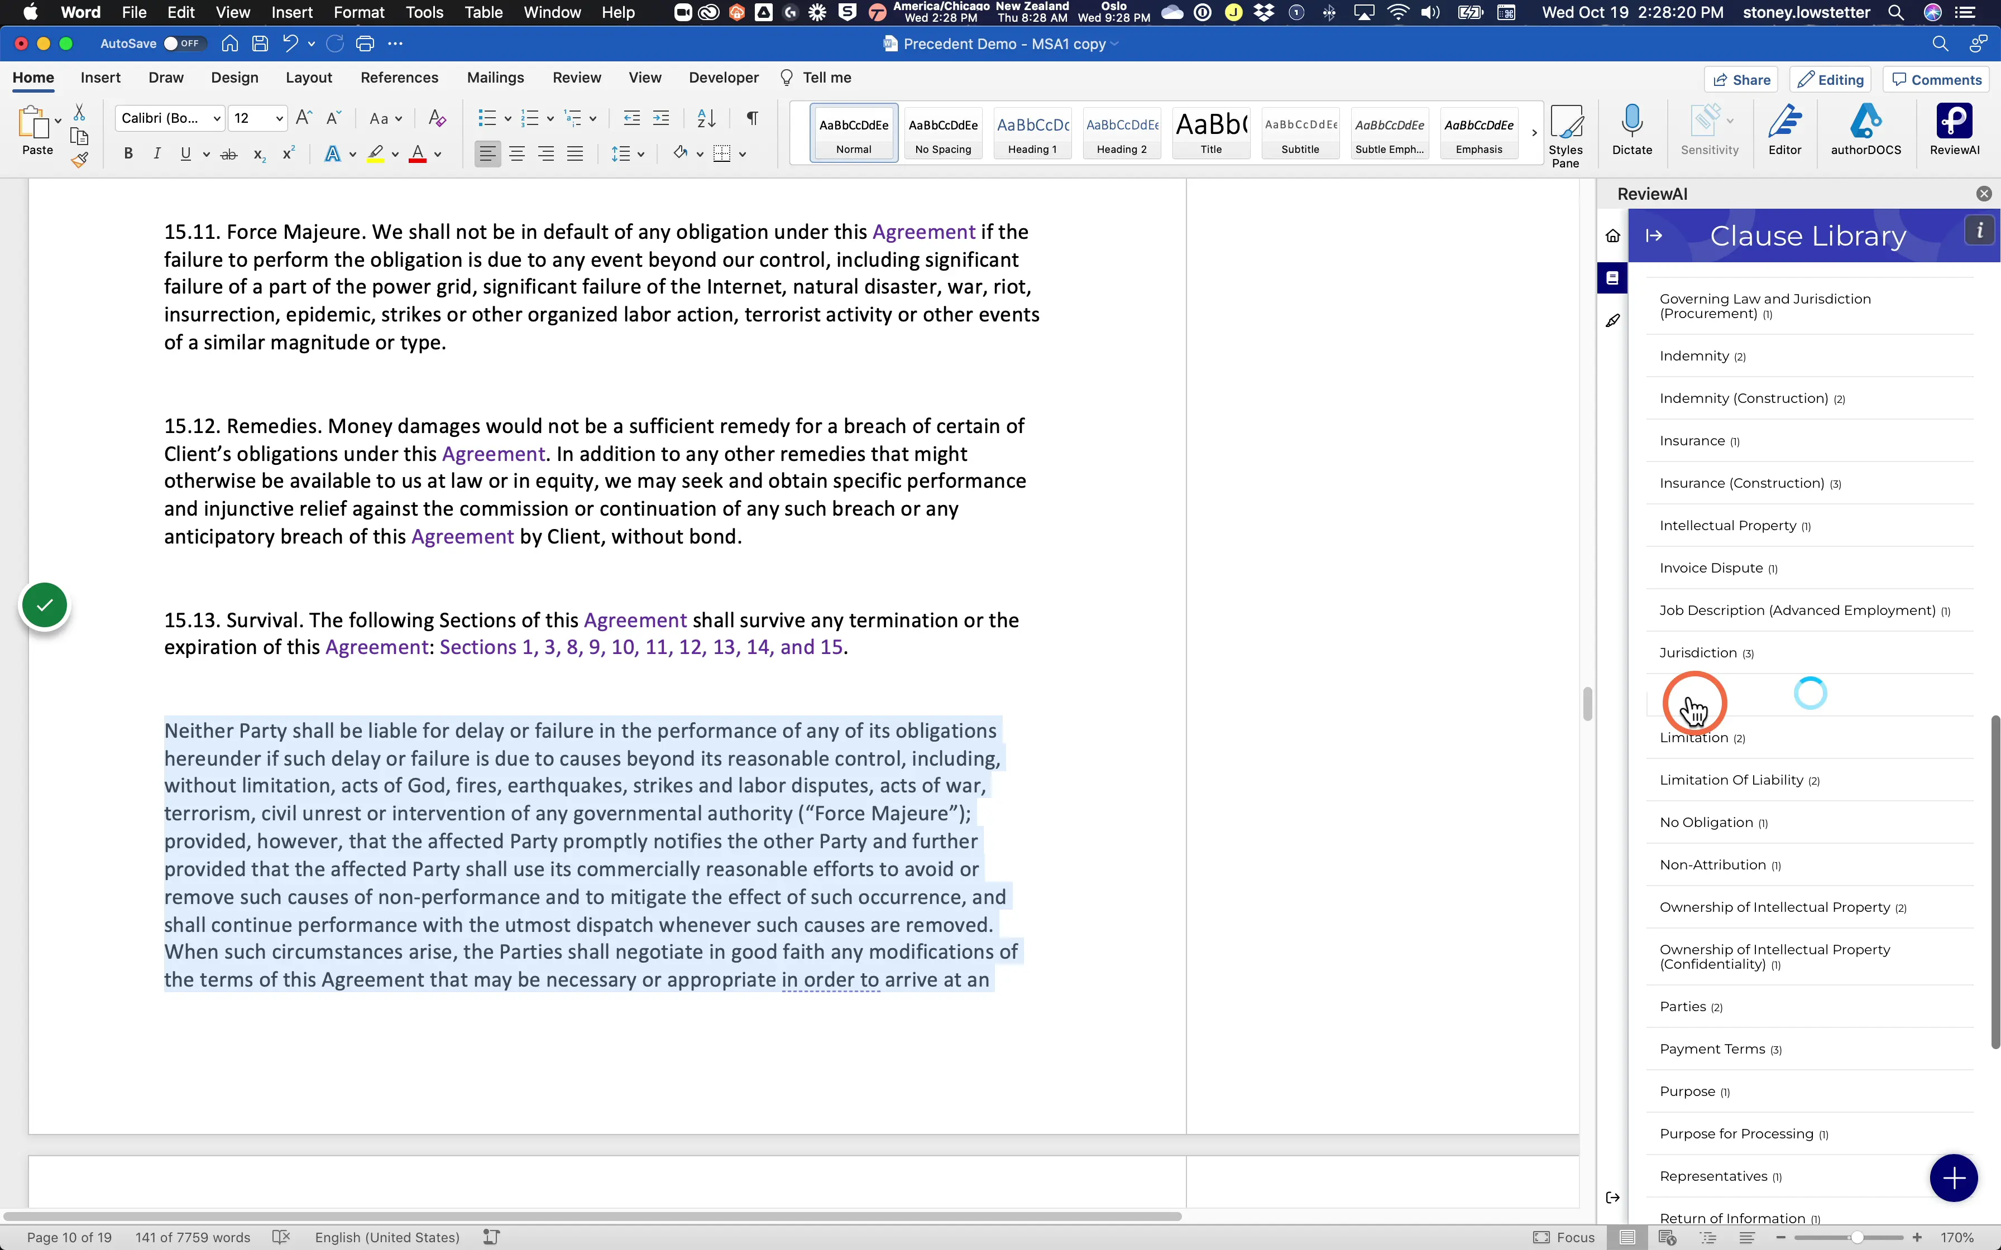Launch the authorDOCS ribbon icon
2001x1250 pixels.
click(x=1865, y=130)
